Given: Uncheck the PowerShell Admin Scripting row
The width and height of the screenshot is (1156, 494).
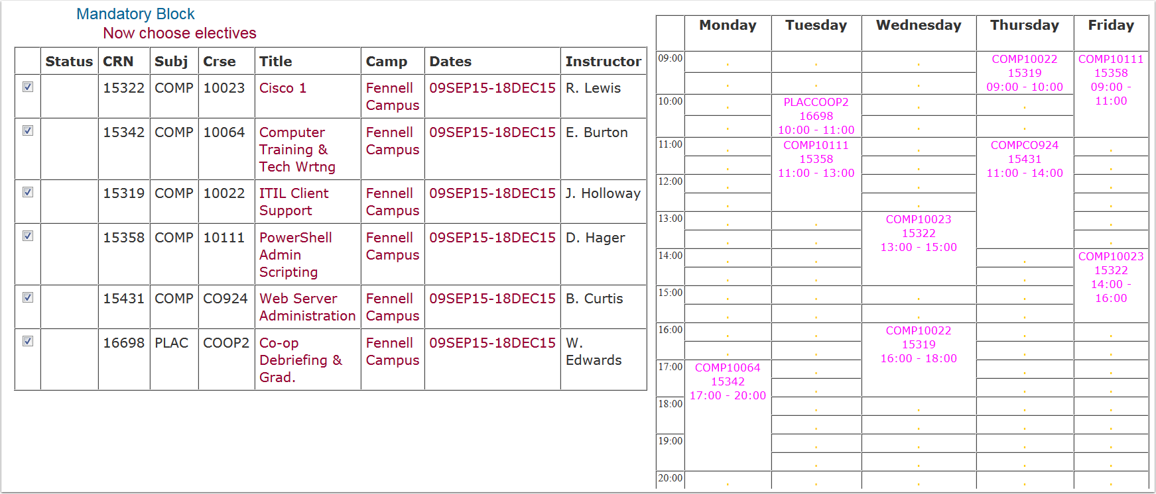Looking at the screenshot, I should [28, 236].
